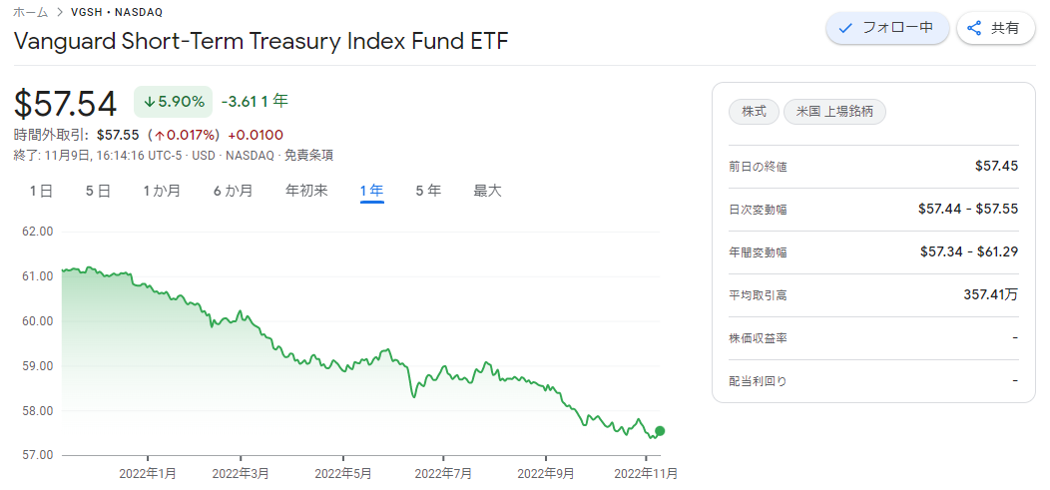Open the ホーム breadcrumb link
The width and height of the screenshot is (1050, 490).
coord(31,12)
